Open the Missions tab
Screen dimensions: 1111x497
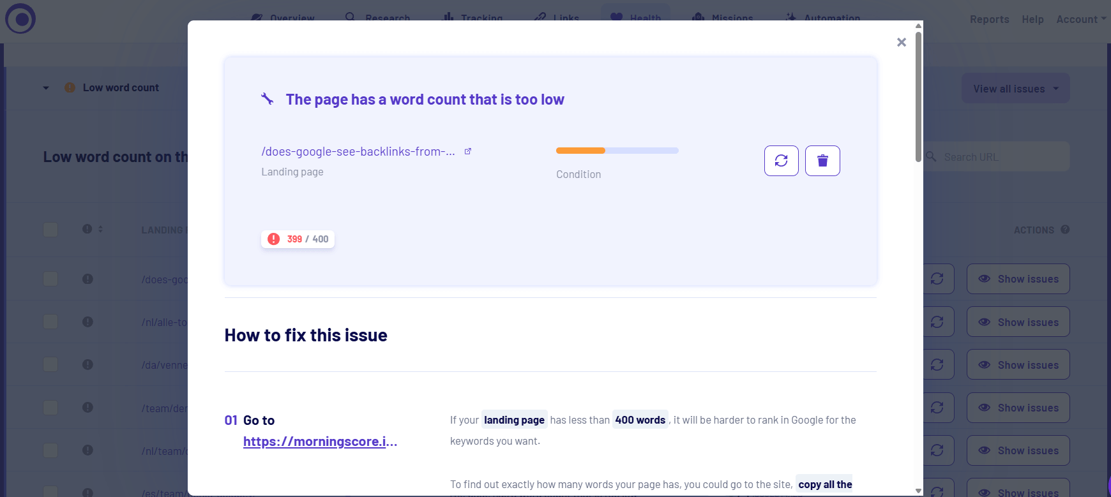coord(723,18)
